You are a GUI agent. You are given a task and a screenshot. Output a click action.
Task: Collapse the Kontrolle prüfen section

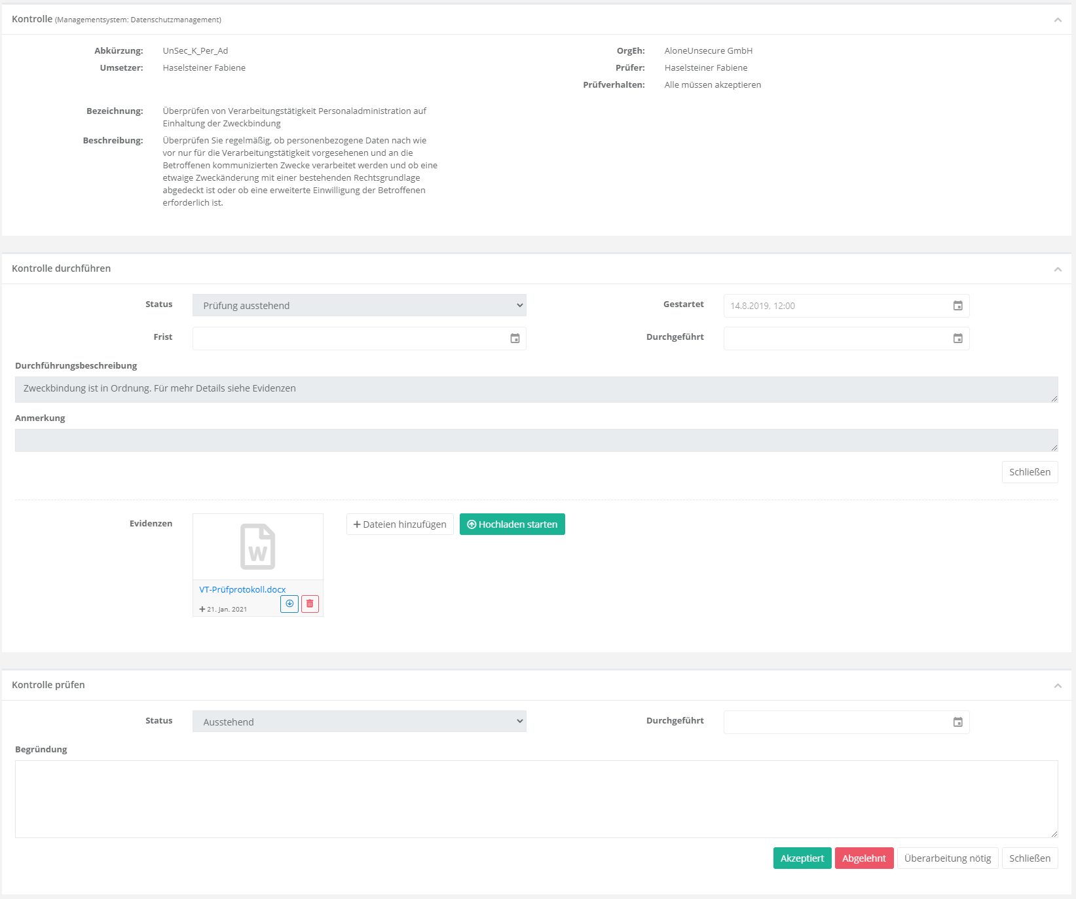pos(1057,686)
